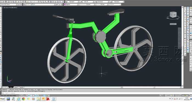
Task: Select the Zoom Realtime icon
Action: pyautogui.click(x=41, y=2)
